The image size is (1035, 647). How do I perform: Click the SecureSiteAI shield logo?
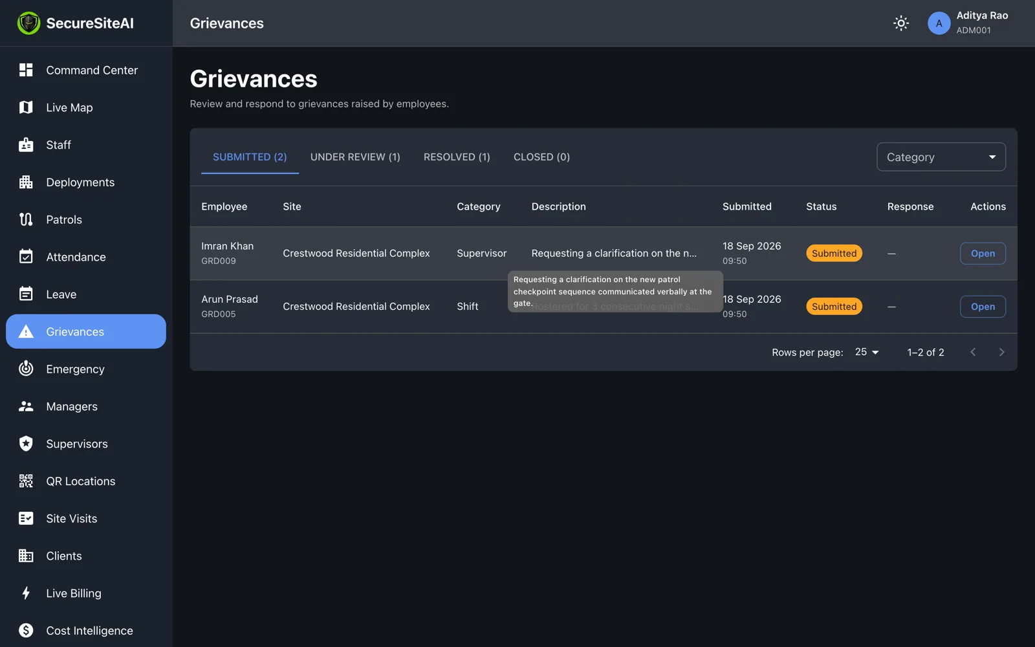(28, 23)
